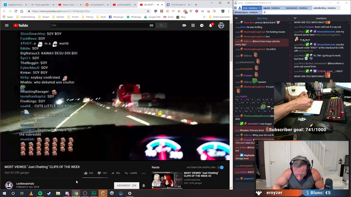Viewport: 351px width, 197px height.
Task: Open Chatterino settings gear
Action: [235, 8]
